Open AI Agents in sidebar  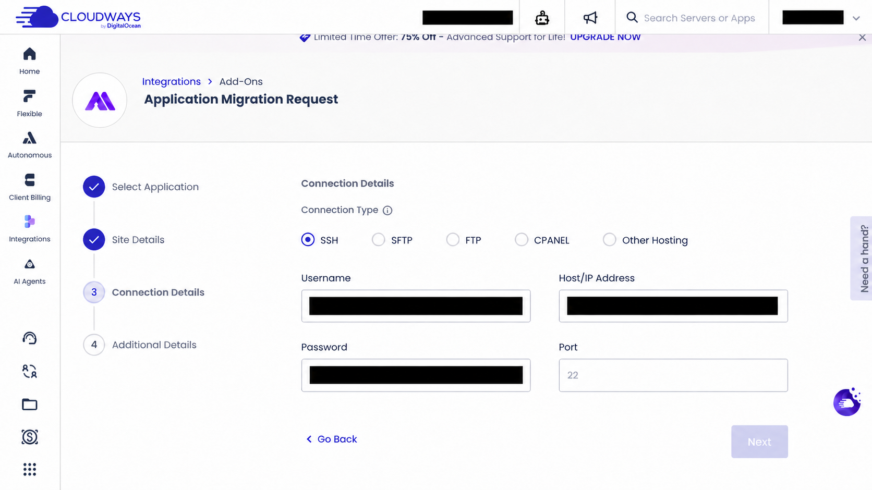pyautogui.click(x=30, y=271)
